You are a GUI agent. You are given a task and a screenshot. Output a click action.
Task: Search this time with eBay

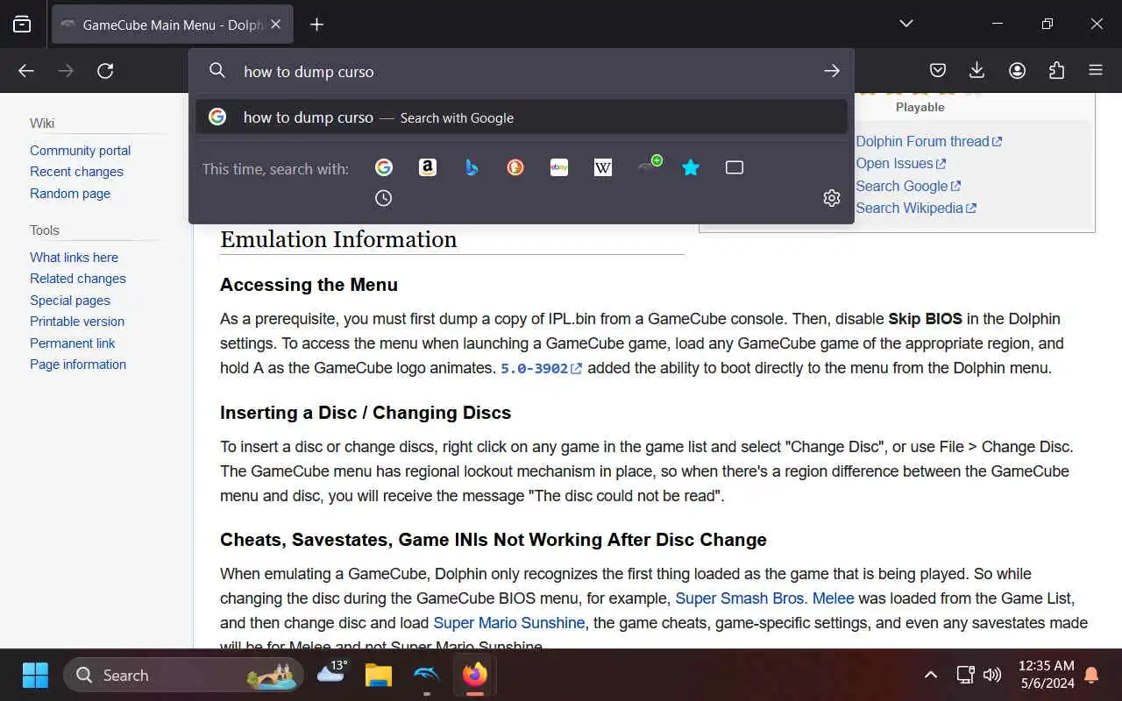click(x=559, y=167)
